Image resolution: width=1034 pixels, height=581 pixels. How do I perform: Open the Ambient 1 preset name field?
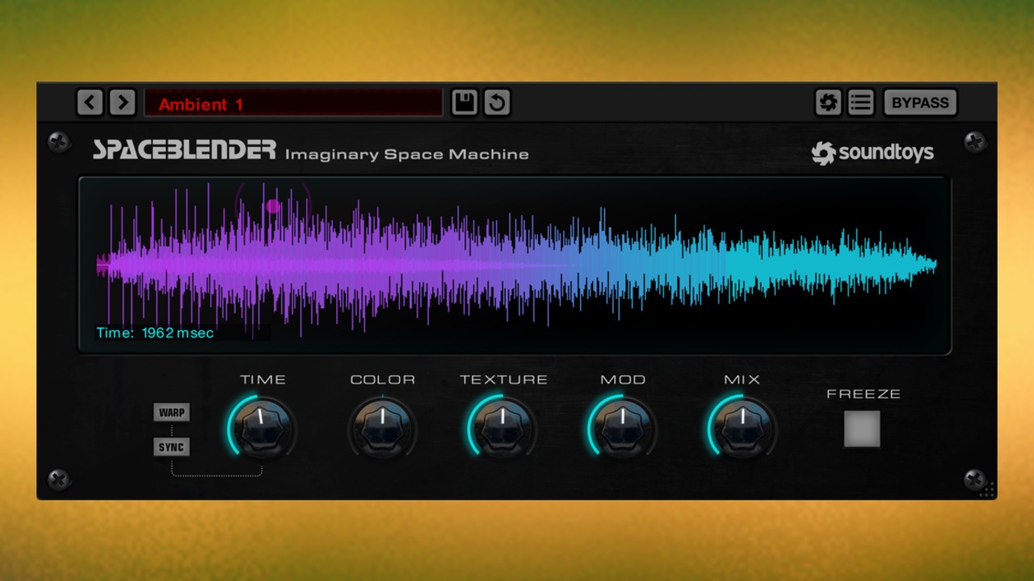click(x=293, y=103)
